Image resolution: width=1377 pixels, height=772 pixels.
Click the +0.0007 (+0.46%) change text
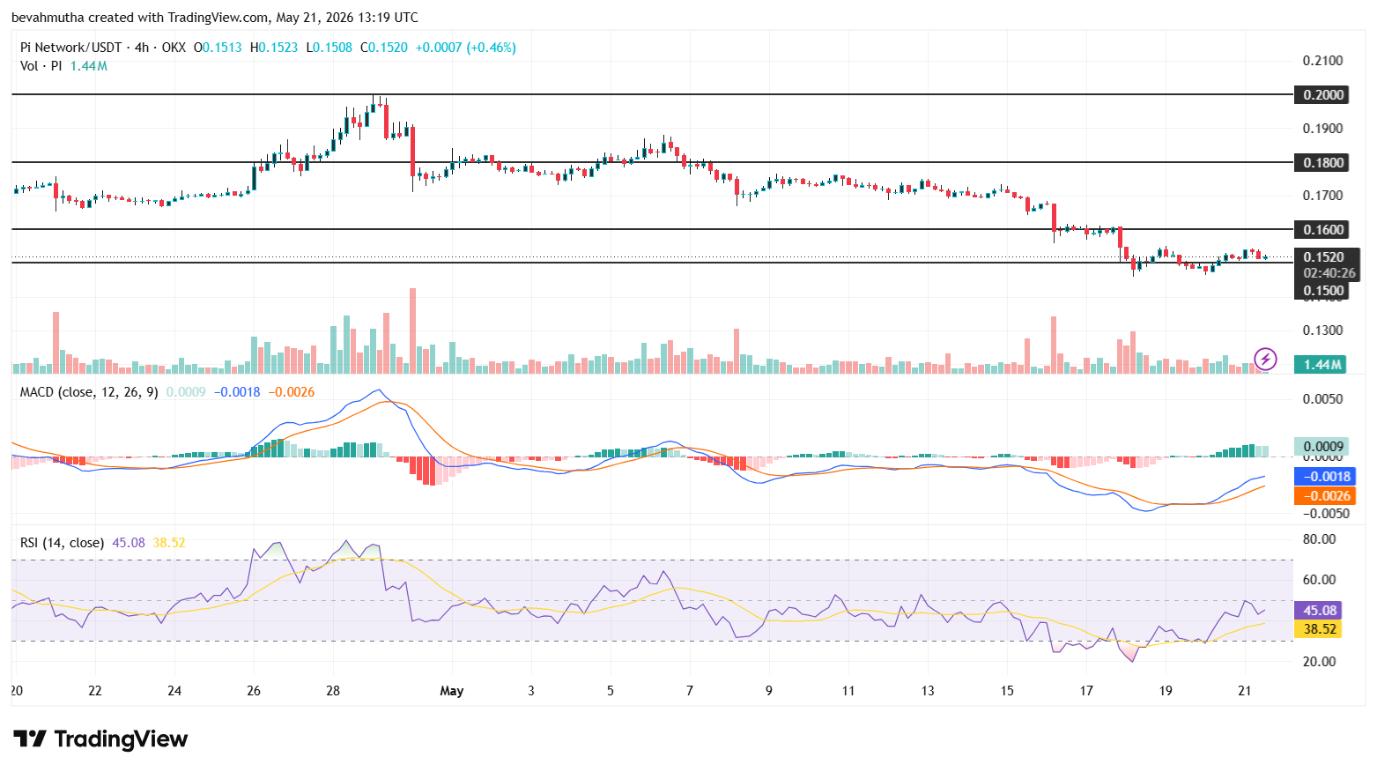click(x=466, y=48)
